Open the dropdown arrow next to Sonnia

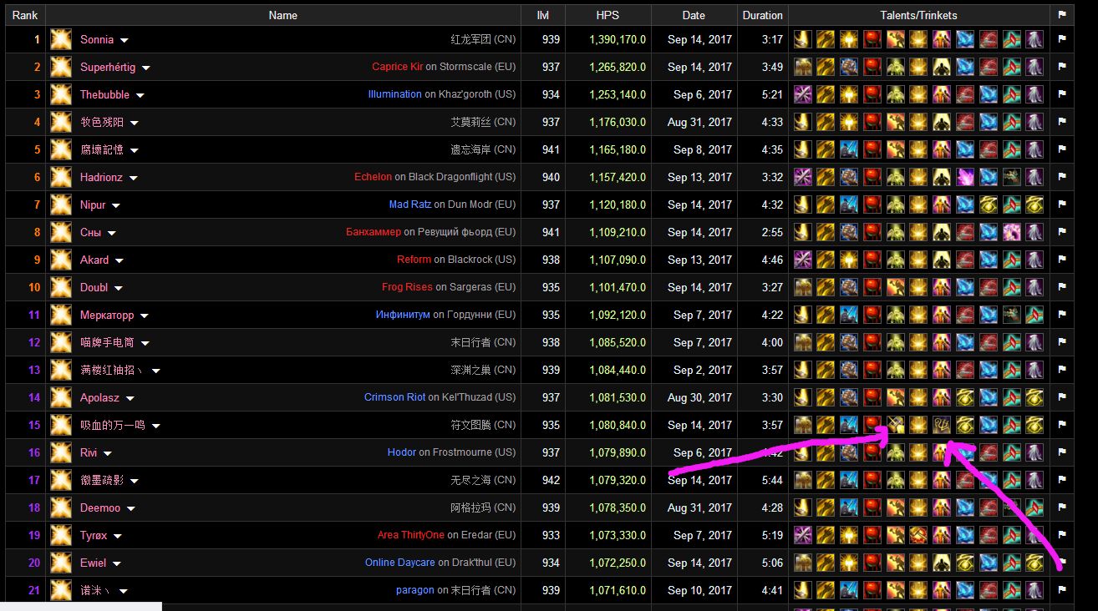point(125,40)
